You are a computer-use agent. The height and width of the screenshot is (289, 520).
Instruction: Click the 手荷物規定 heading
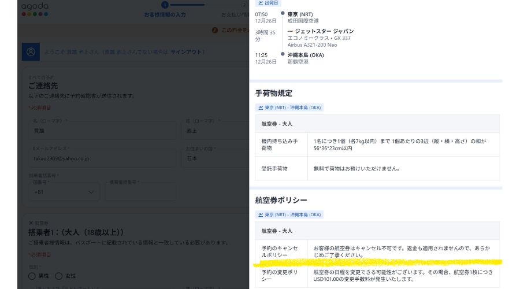click(x=274, y=94)
